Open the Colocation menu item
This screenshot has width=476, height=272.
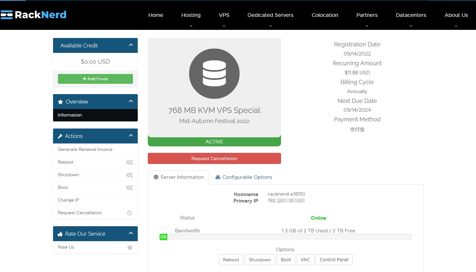[x=325, y=15]
